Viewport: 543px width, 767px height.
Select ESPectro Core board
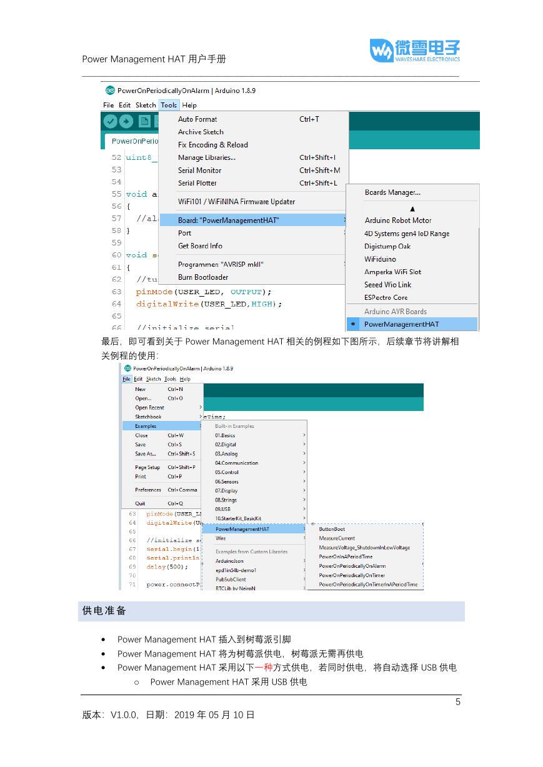pos(412,297)
